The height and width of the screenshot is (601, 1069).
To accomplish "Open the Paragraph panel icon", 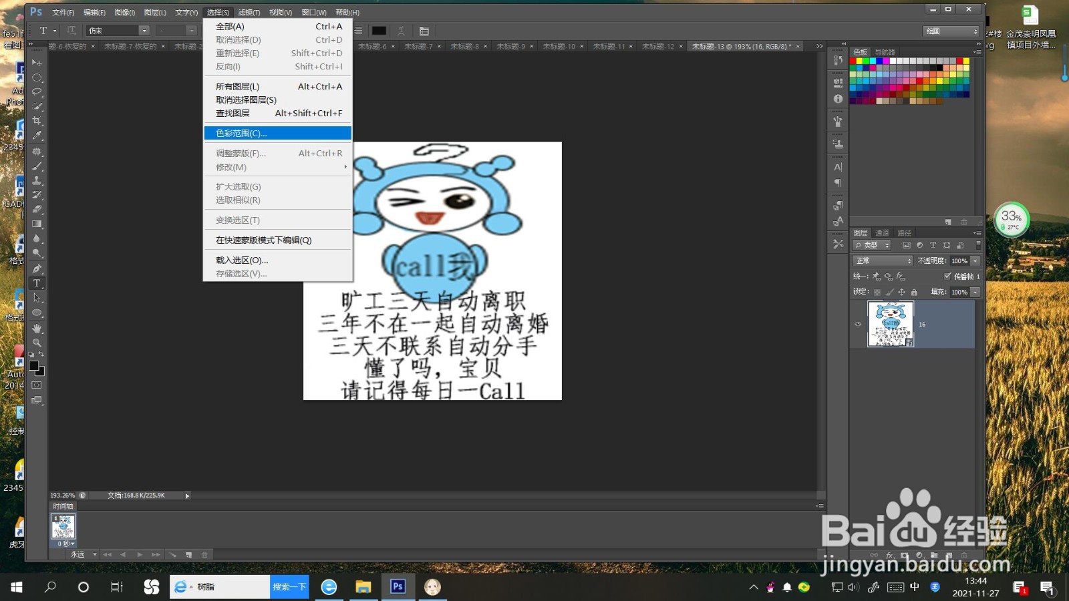I will pos(838,183).
